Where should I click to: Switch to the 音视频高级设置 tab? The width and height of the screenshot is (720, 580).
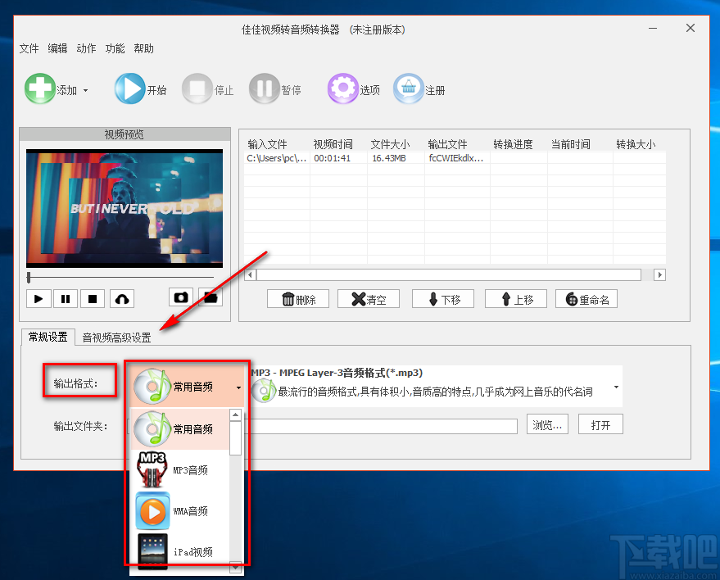coord(116,337)
